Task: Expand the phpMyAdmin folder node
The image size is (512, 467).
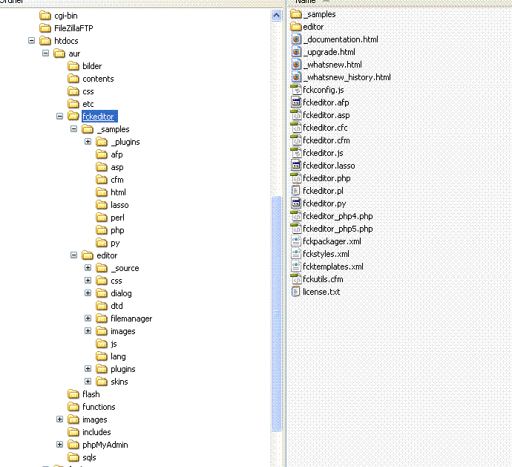Action: (x=60, y=445)
